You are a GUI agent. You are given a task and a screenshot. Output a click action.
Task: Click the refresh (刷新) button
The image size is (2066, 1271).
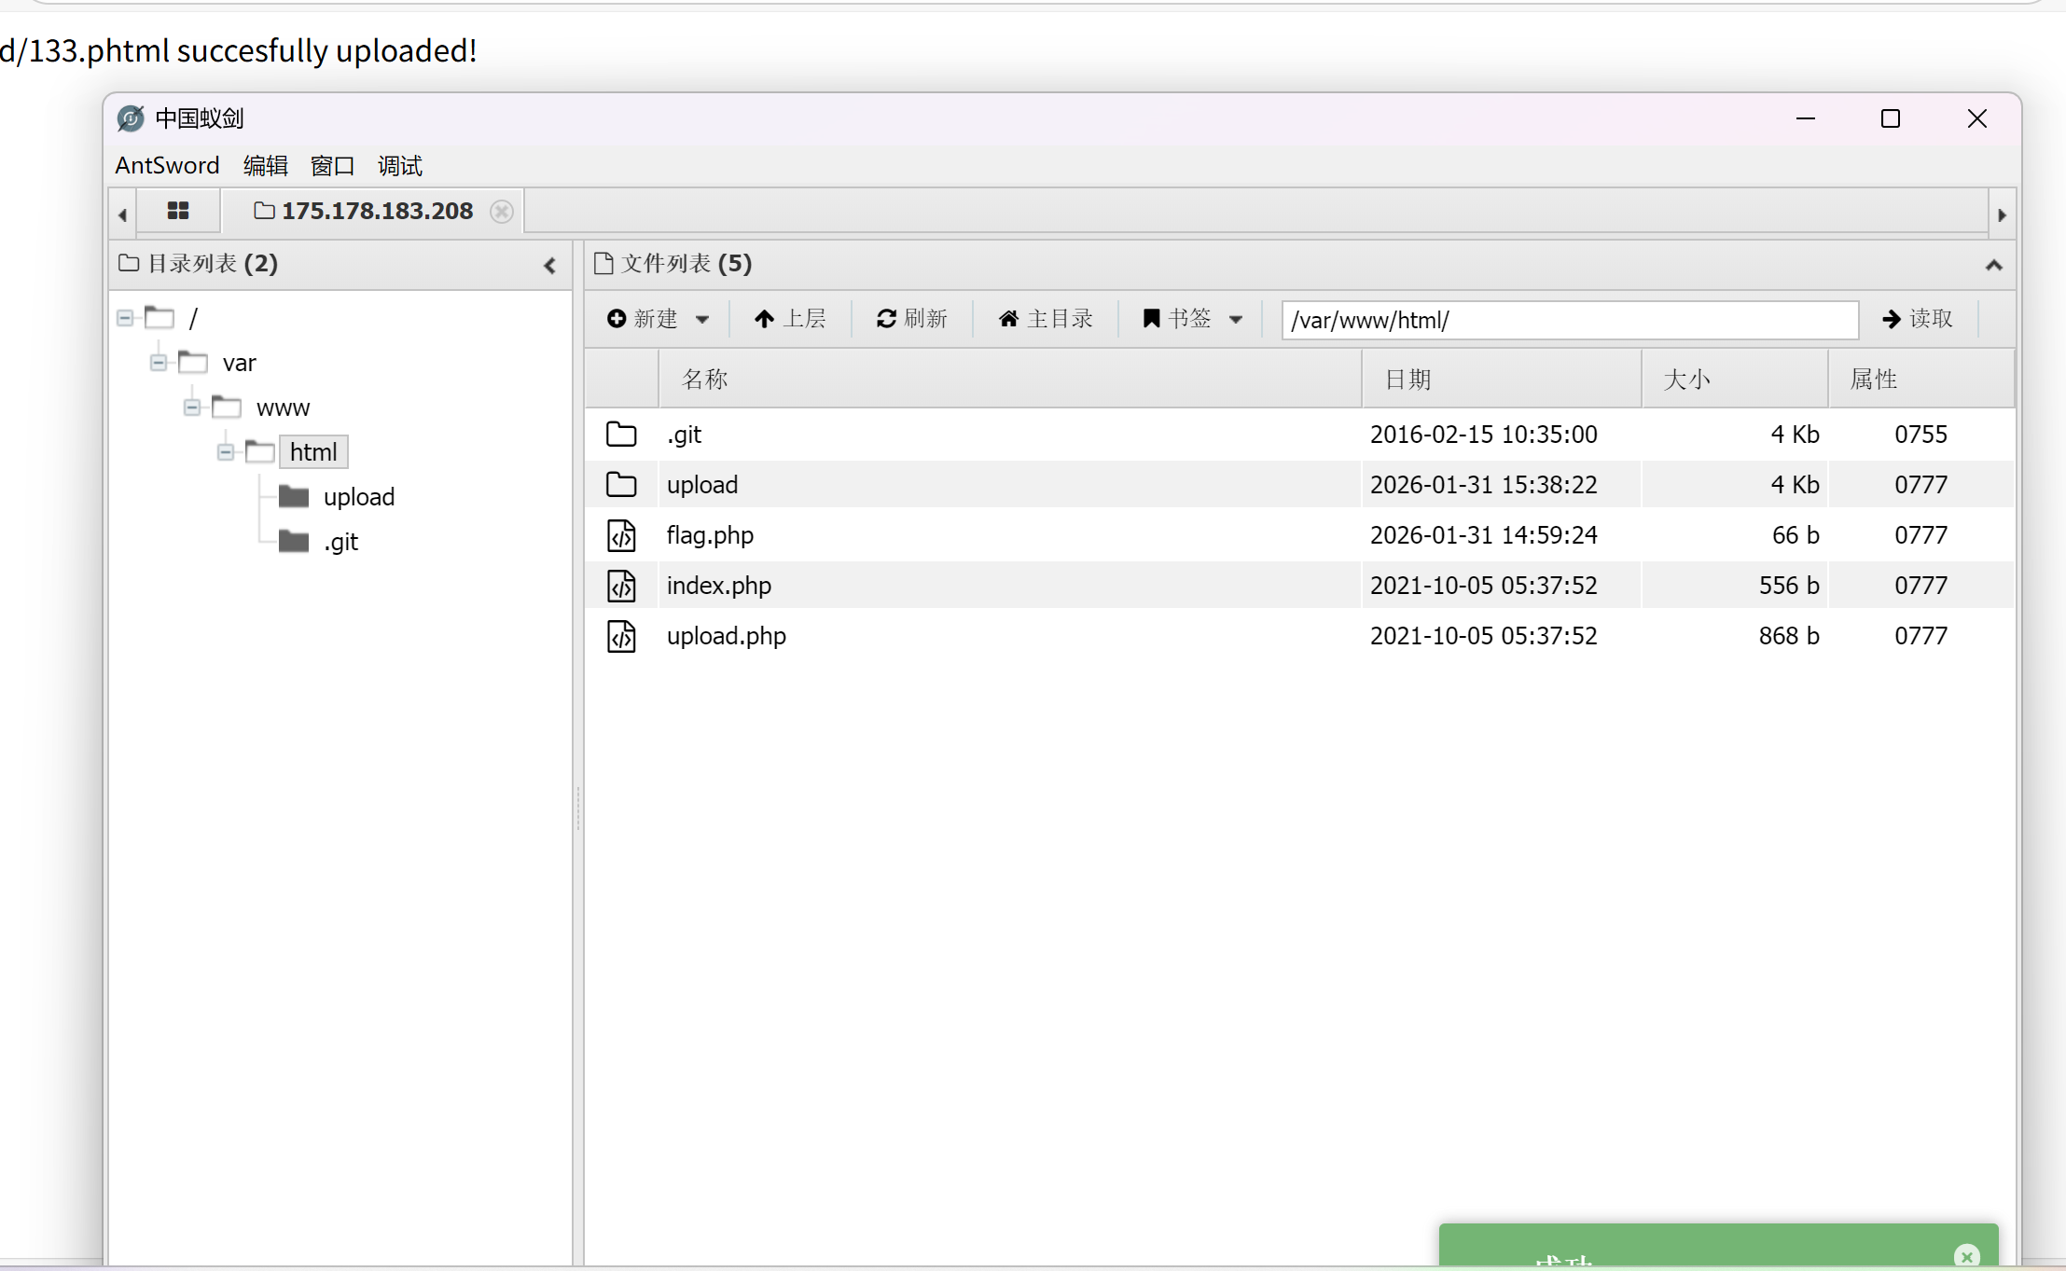tap(911, 319)
